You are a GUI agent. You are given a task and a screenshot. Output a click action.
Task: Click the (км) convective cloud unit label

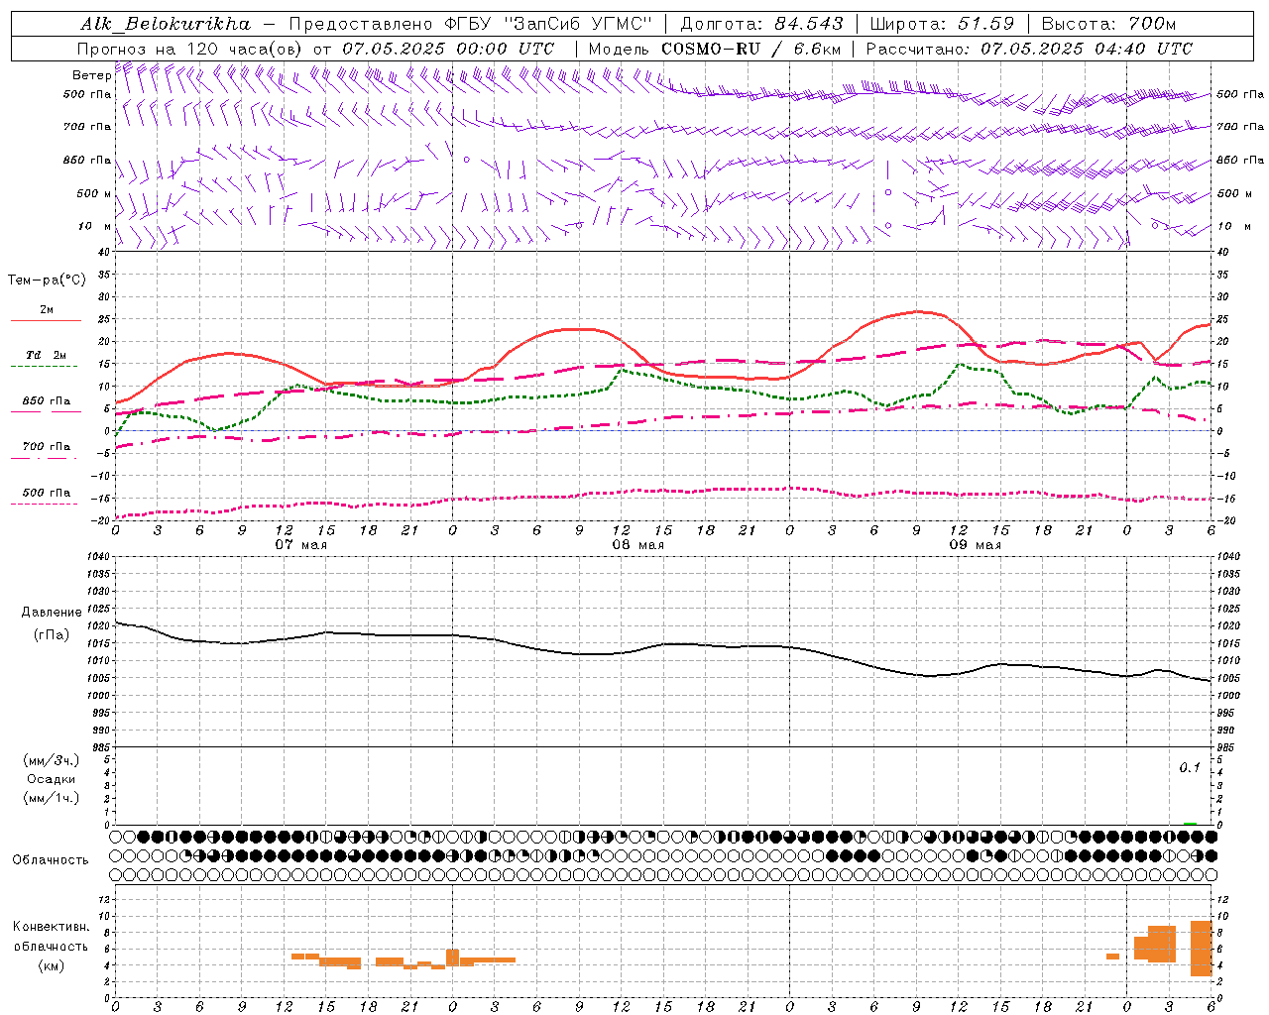pyautogui.click(x=51, y=965)
